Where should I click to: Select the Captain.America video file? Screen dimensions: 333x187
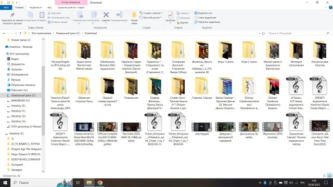84,134
